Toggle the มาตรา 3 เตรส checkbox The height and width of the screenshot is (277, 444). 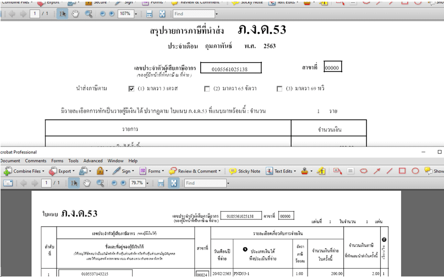(x=131, y=88)
